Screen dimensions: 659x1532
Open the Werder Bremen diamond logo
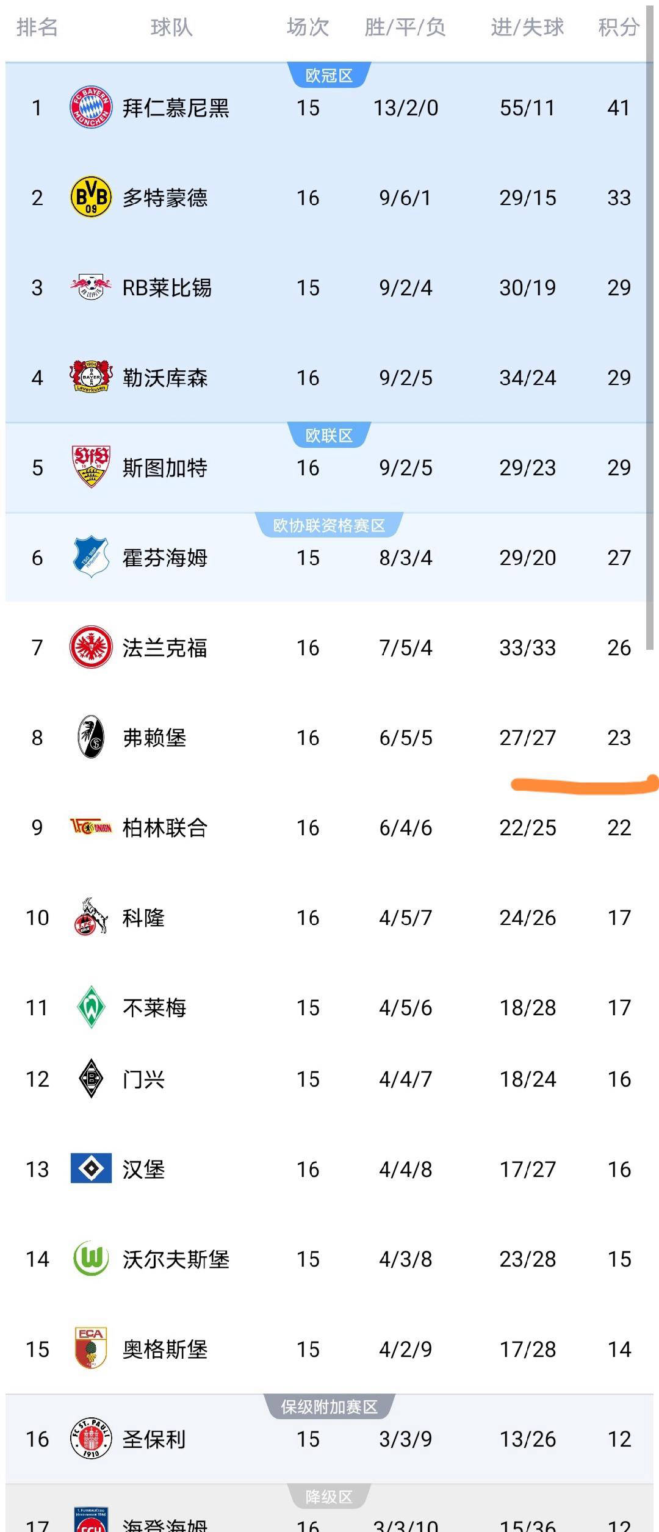pyautogui.click(x=91, y=1007)
